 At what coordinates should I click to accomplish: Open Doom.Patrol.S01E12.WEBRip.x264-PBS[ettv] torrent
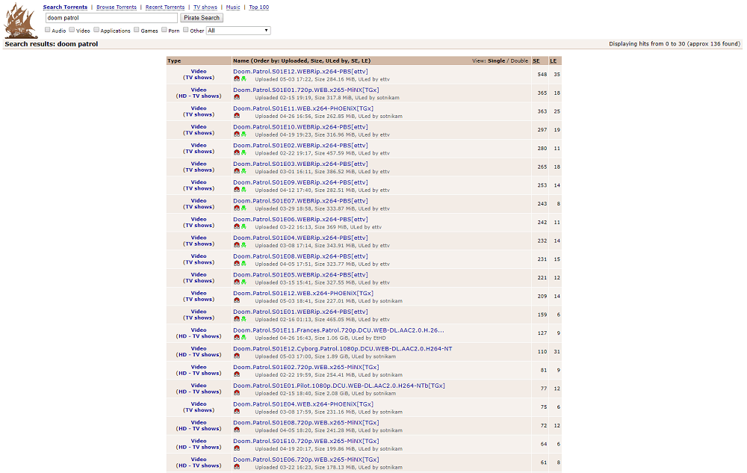click(x=300, y=72)
